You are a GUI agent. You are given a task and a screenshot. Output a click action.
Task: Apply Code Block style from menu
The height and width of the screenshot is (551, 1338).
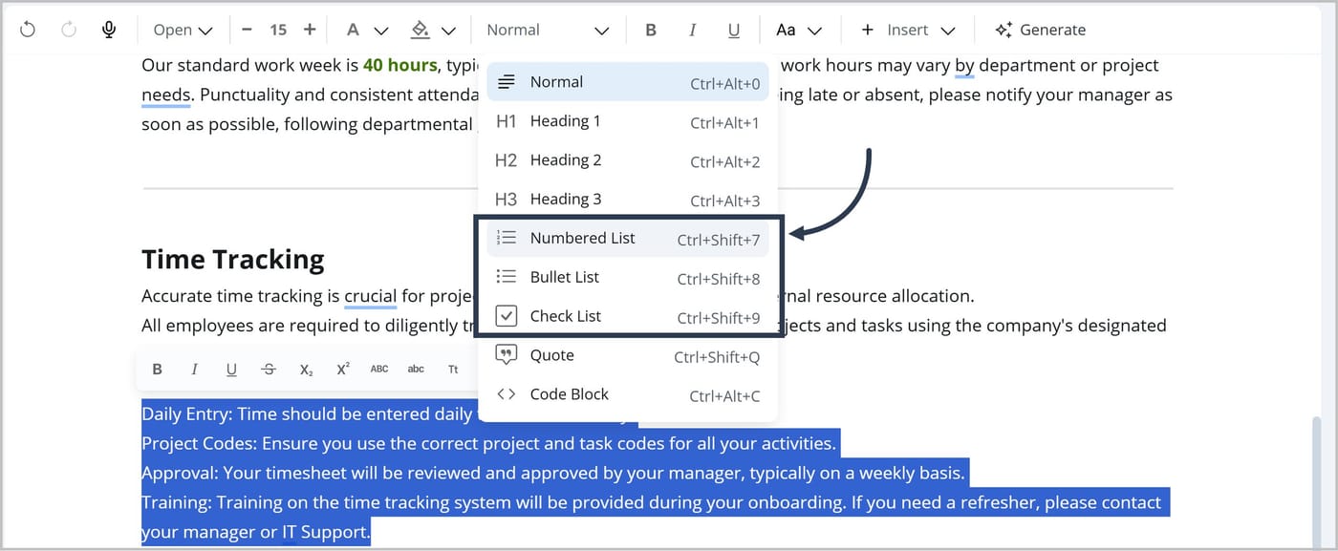click(x=628, y=395)
